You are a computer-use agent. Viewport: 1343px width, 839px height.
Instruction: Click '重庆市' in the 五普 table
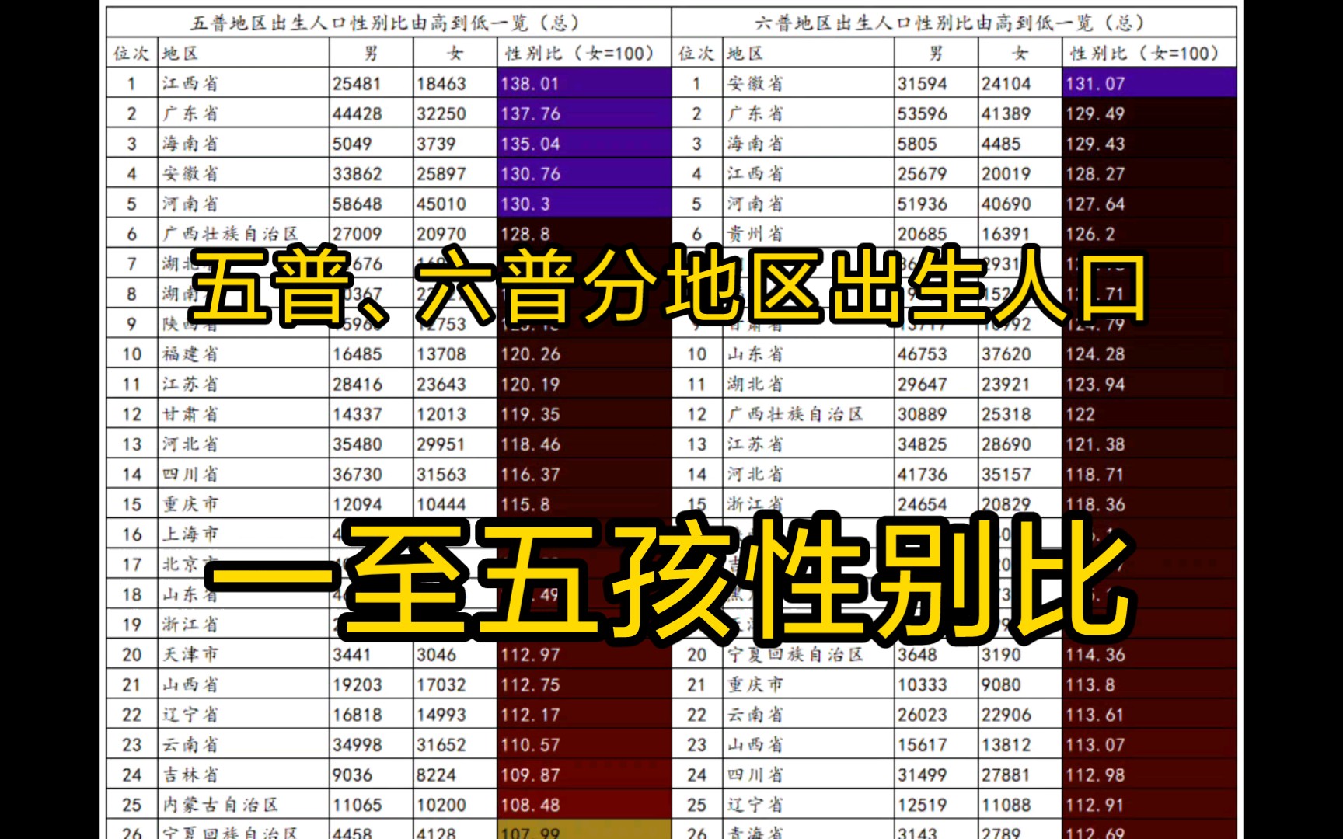tap(190, 504)
